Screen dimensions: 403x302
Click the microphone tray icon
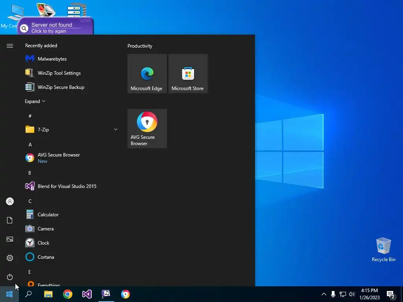[x=333, y=294]
